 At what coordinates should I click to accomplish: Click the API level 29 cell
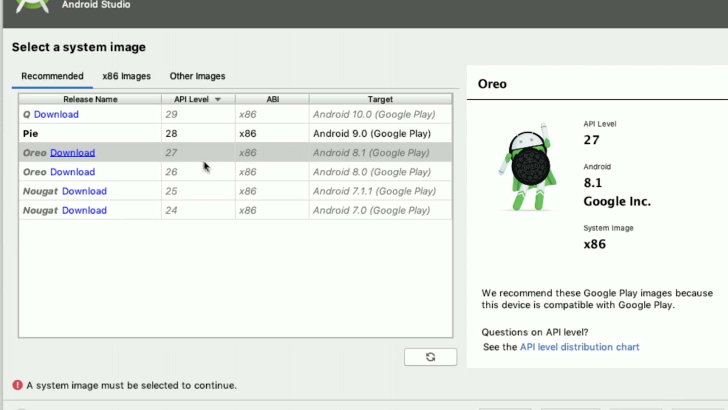click(x=198, y=114)
